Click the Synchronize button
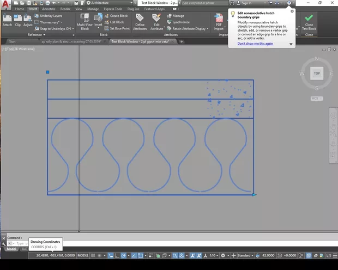Viewport: 338px width, 270px height. [x=180, y=22]
